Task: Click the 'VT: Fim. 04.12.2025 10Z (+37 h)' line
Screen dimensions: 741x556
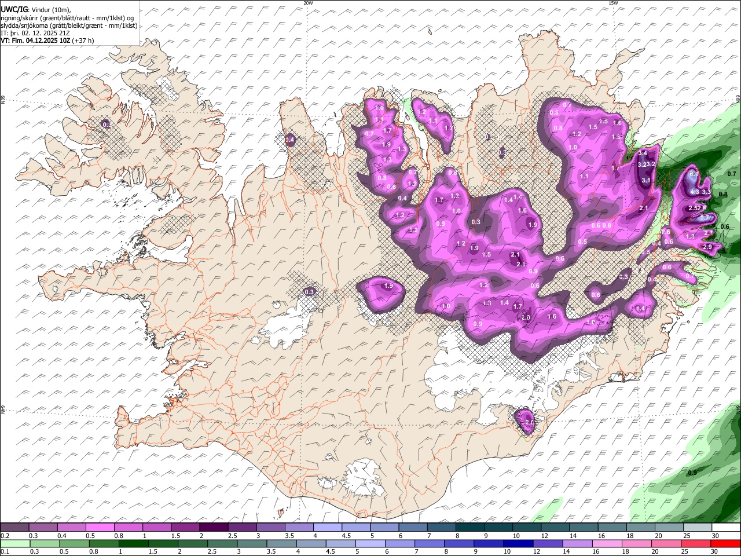Action: 47,41
